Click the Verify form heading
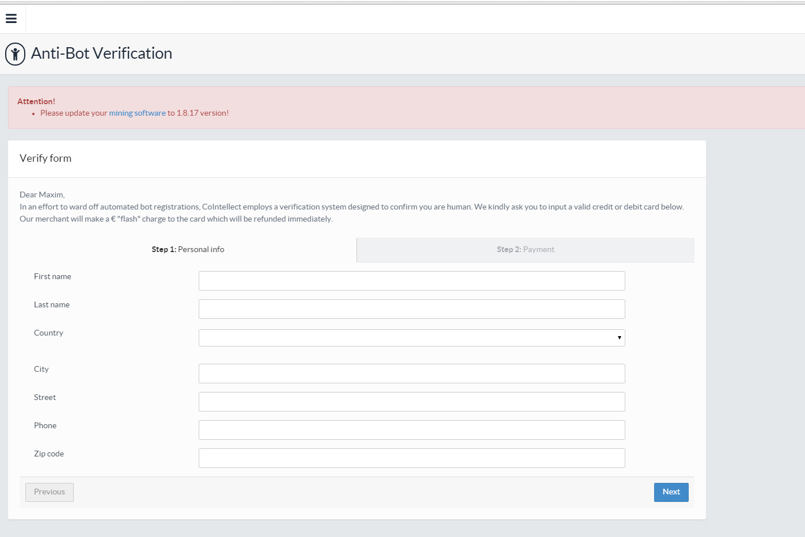Screen dimensions: 805x537 [x=45, y=158]
